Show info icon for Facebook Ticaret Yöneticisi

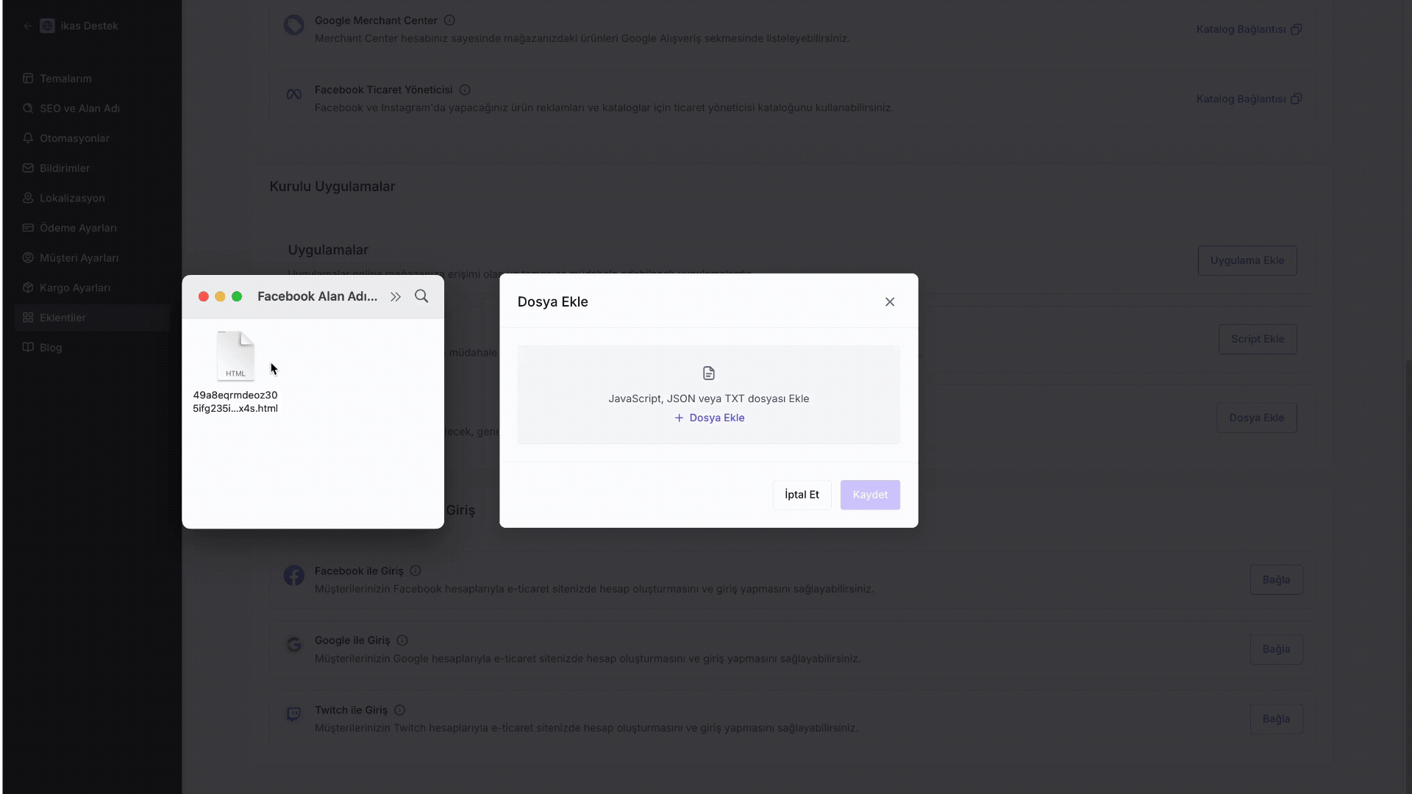click(465, 90)
